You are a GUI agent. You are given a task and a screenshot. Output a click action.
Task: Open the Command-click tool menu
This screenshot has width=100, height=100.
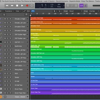tap(60, 11)
